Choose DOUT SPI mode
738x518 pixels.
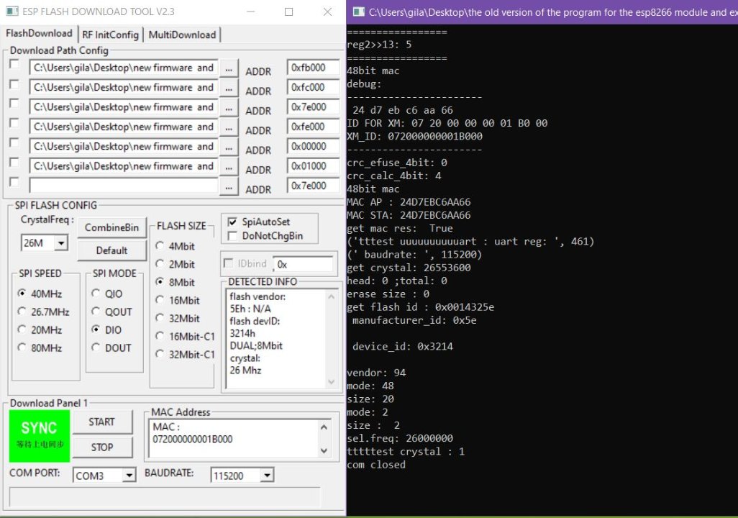111,348
